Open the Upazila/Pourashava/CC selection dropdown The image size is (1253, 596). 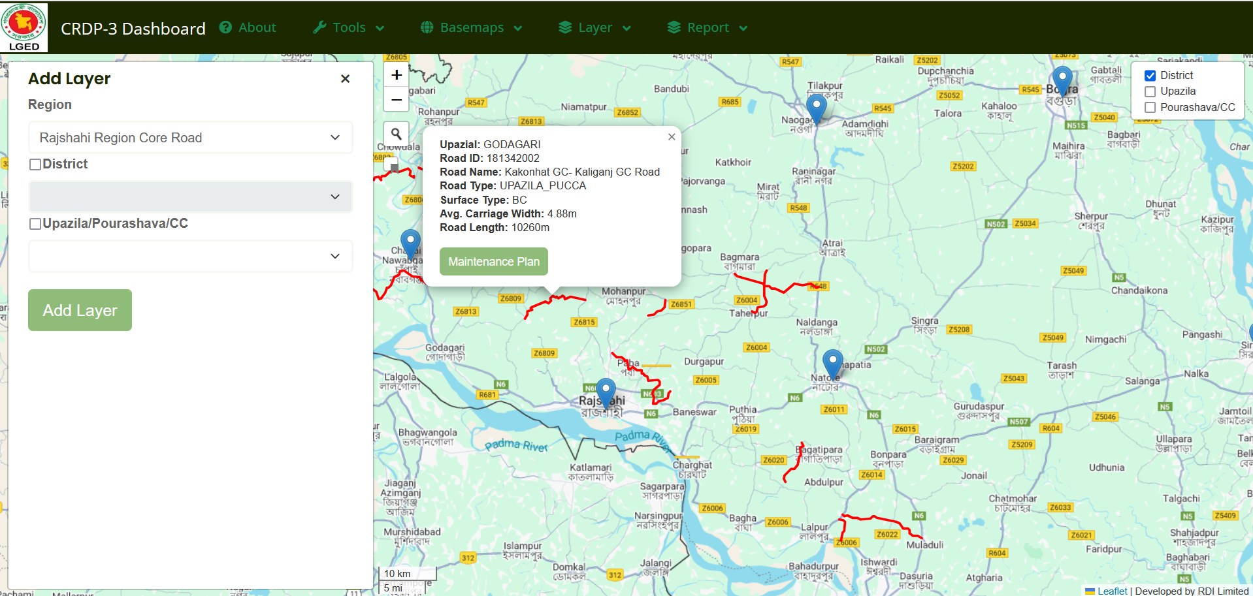click(190, 256)
